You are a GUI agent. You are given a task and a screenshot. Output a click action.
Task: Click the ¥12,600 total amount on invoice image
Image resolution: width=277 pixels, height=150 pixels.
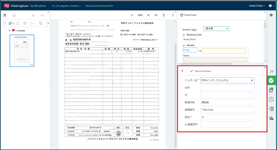tap(84, 44)
